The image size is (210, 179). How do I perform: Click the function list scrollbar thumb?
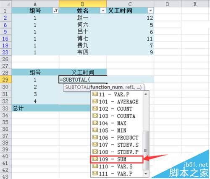(x=146, y=150)
